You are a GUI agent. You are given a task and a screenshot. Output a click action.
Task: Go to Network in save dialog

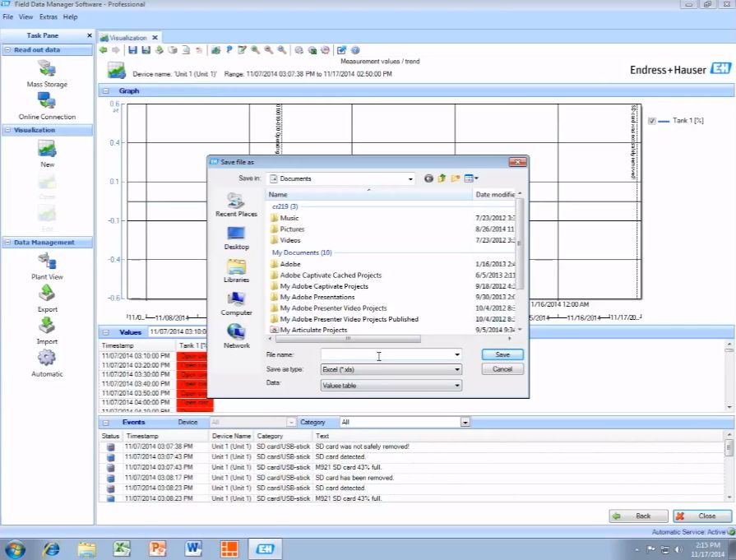pos(236,336)
